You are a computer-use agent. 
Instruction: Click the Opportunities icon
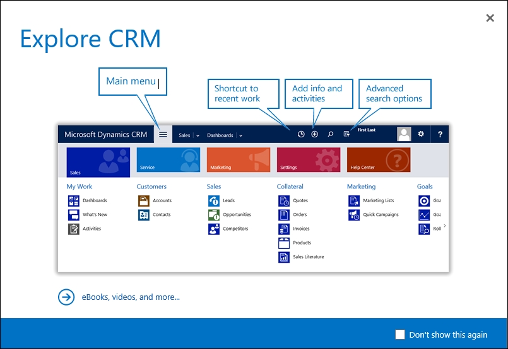tap(214, 215)
